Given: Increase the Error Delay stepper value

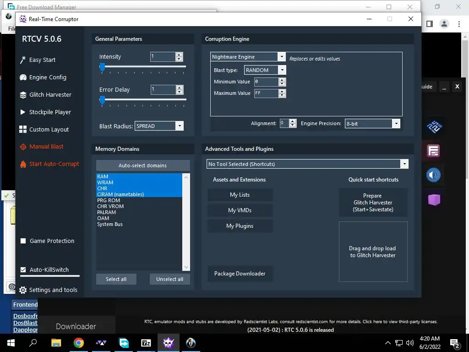Looking at the screenshot, I should pos(179,88).
